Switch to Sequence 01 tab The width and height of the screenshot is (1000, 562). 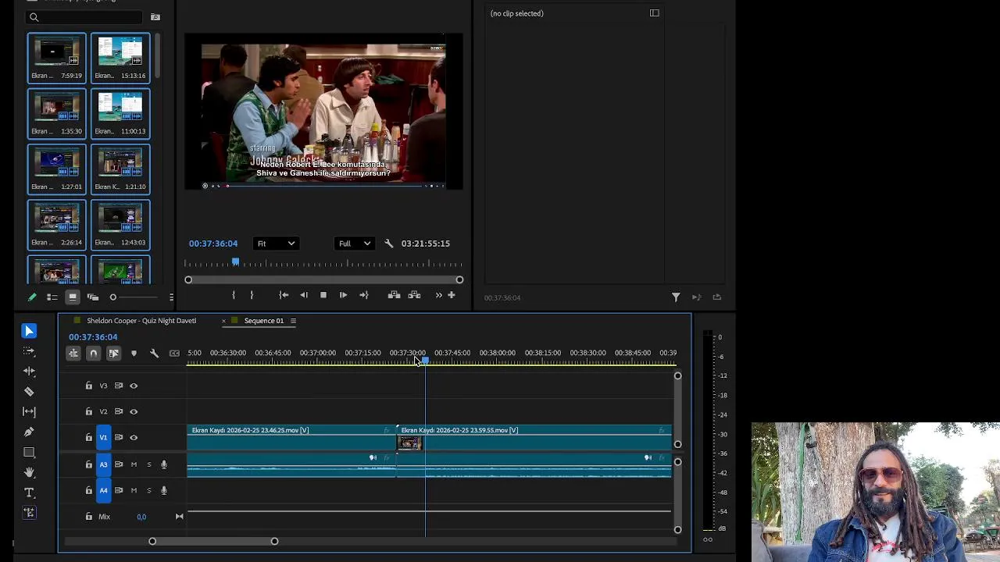click(263, 321)
